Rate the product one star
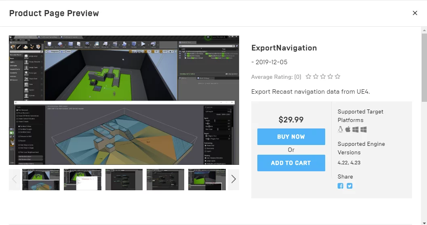 (309, 77)
